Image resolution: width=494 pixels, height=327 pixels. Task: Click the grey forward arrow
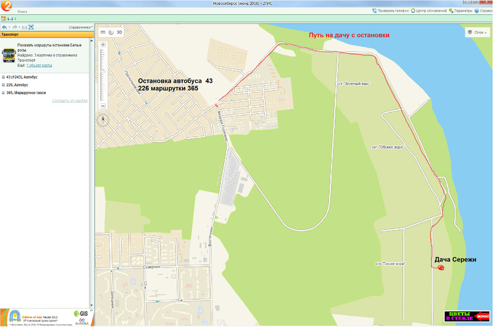pos(14,27)
